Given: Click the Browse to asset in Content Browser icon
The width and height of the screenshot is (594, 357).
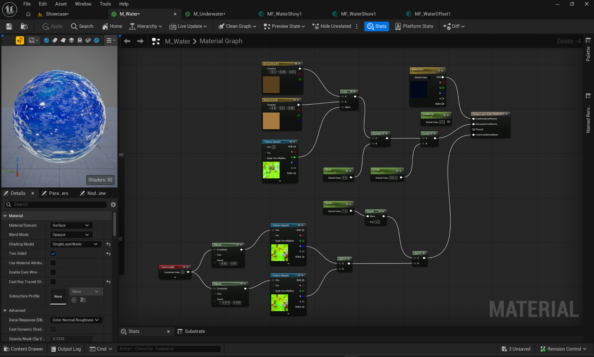Looking at the screenshot, I should tap(24, 26).
